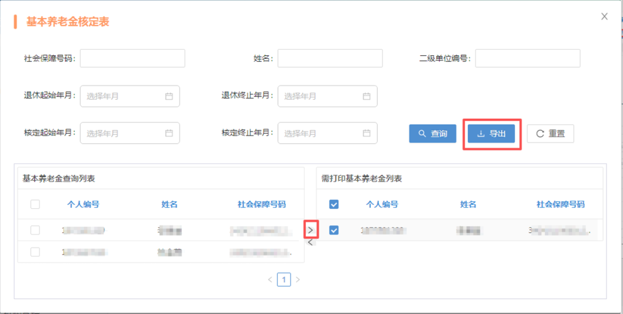Focus the 社会保障号码 input field
The width and height of the screenshot is (623, 314).
[x=132, y=58]
